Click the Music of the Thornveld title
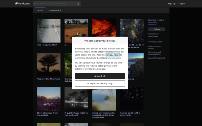 (48, 79)
